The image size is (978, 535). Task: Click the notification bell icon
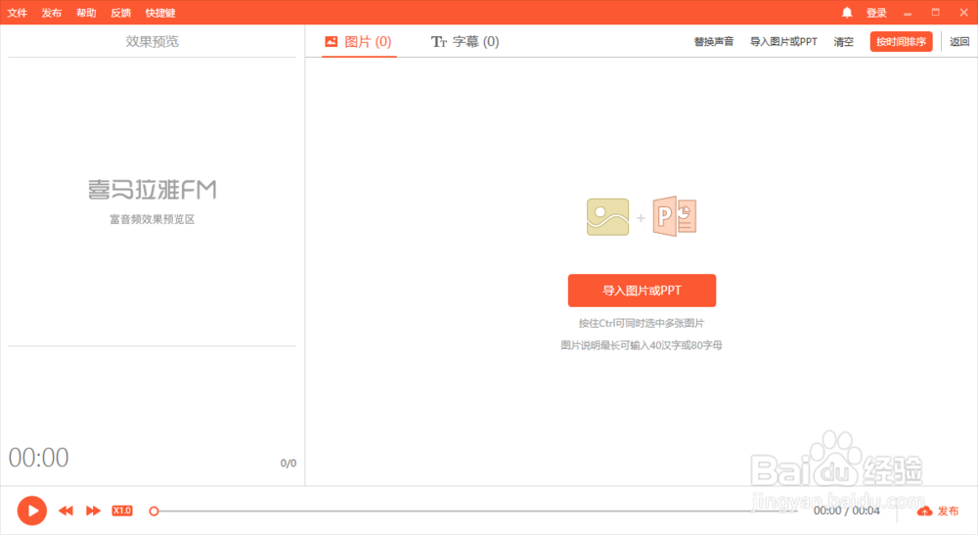click(x=847, y=13)
